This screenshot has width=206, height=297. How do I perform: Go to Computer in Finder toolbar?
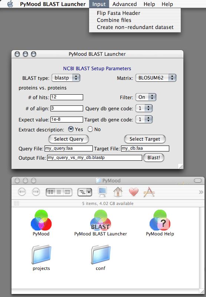tap(102, 192)
